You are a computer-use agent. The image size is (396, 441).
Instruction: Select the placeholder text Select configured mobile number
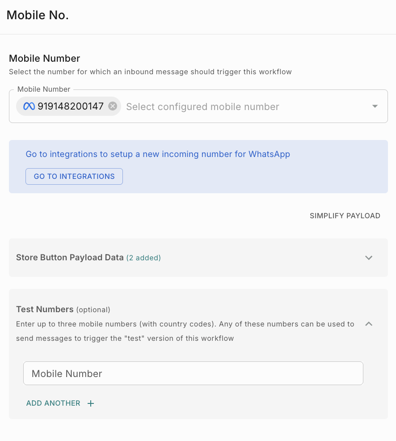click(202, 106)
